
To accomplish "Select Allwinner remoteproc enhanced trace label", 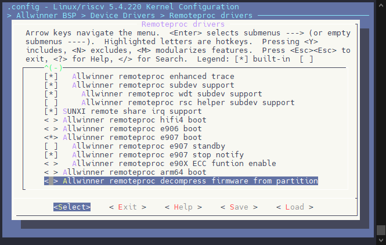I will 153,76.
